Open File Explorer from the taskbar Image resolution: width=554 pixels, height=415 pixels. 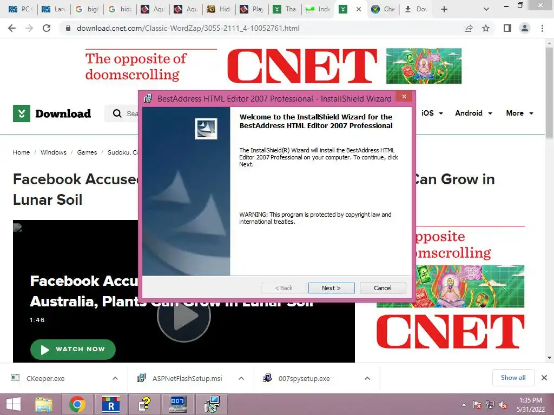(44, 404)
